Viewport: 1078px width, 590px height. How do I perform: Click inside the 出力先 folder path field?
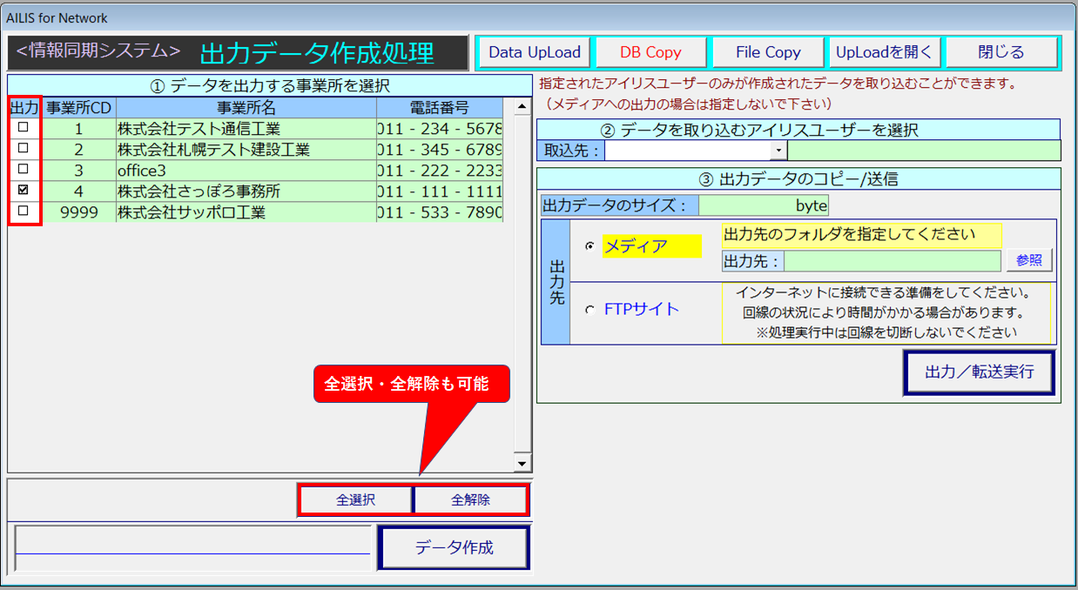click(892, 261)
